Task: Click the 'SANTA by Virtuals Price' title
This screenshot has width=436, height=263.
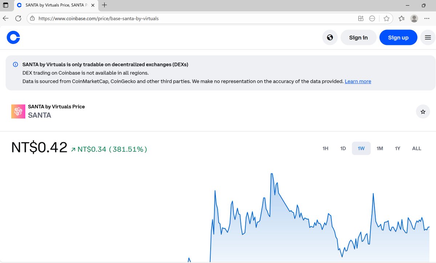Action: click(x=56, y=106)
